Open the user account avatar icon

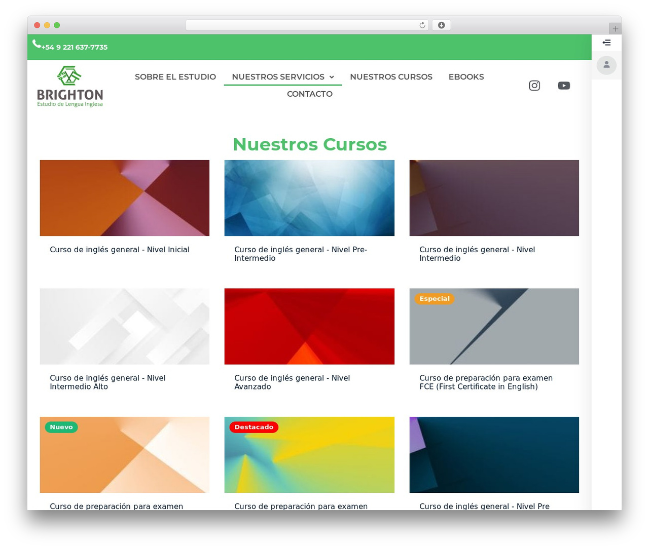[x=606, y=65]
